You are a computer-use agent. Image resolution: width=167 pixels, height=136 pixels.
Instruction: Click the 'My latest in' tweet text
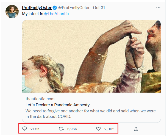point(32,14)
